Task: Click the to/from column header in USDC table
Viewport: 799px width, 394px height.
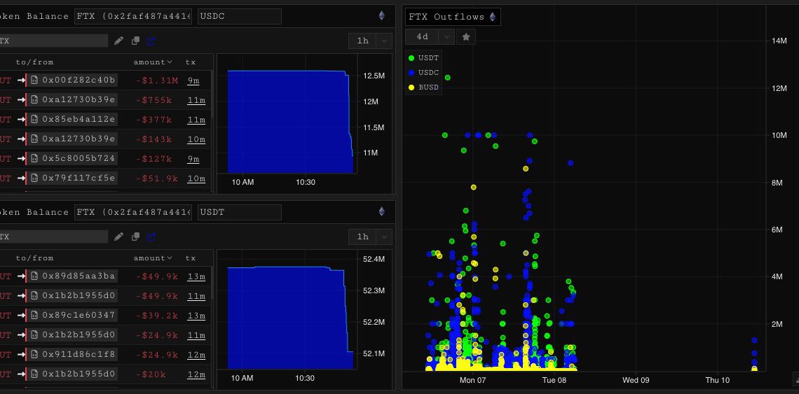Action: click(x=34, y=62)
